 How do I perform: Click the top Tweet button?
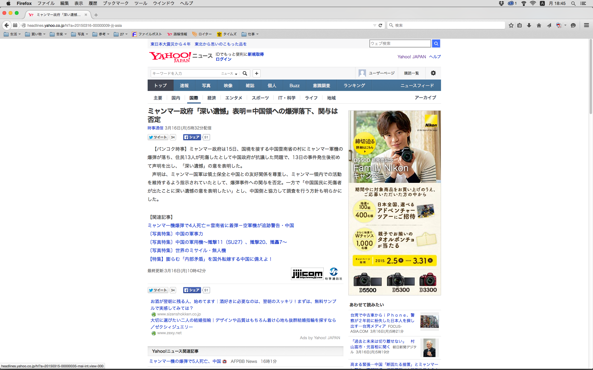pyautogui.click(x=158, y=137)
